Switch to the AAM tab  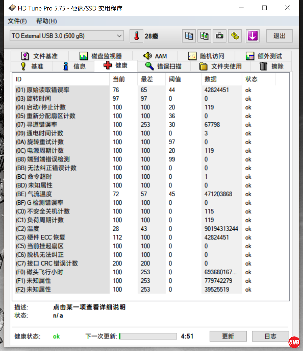155,56
